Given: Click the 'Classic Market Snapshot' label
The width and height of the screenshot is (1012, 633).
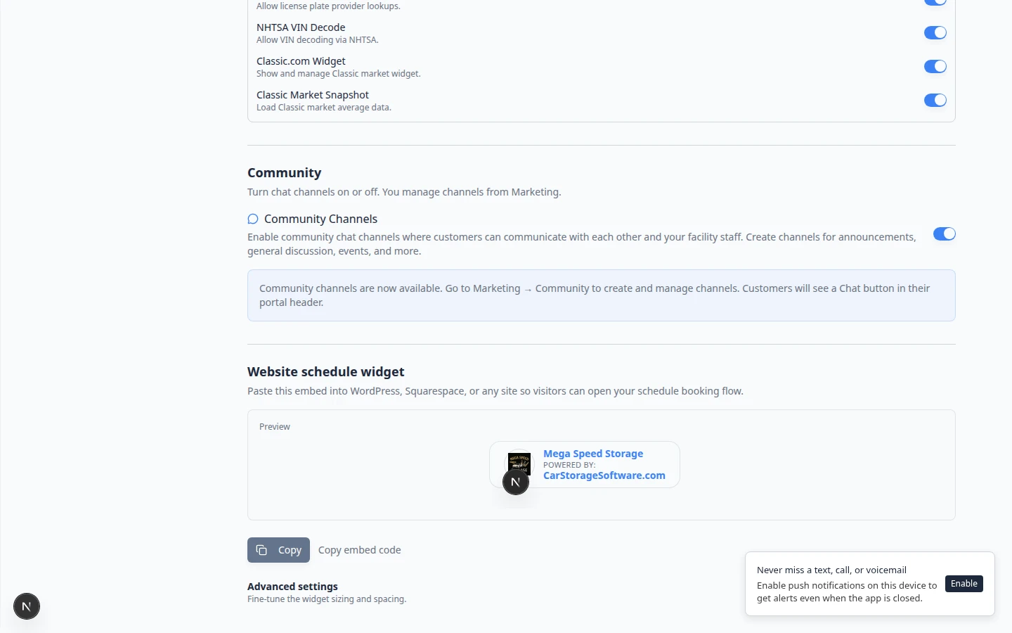Looking at the screenshot, I should tap(313, 95).
